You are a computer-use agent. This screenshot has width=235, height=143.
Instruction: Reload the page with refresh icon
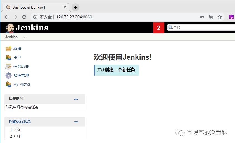(24, 17)
